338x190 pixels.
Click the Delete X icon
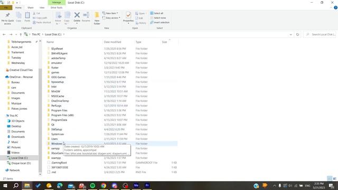[x=77, y=15]
